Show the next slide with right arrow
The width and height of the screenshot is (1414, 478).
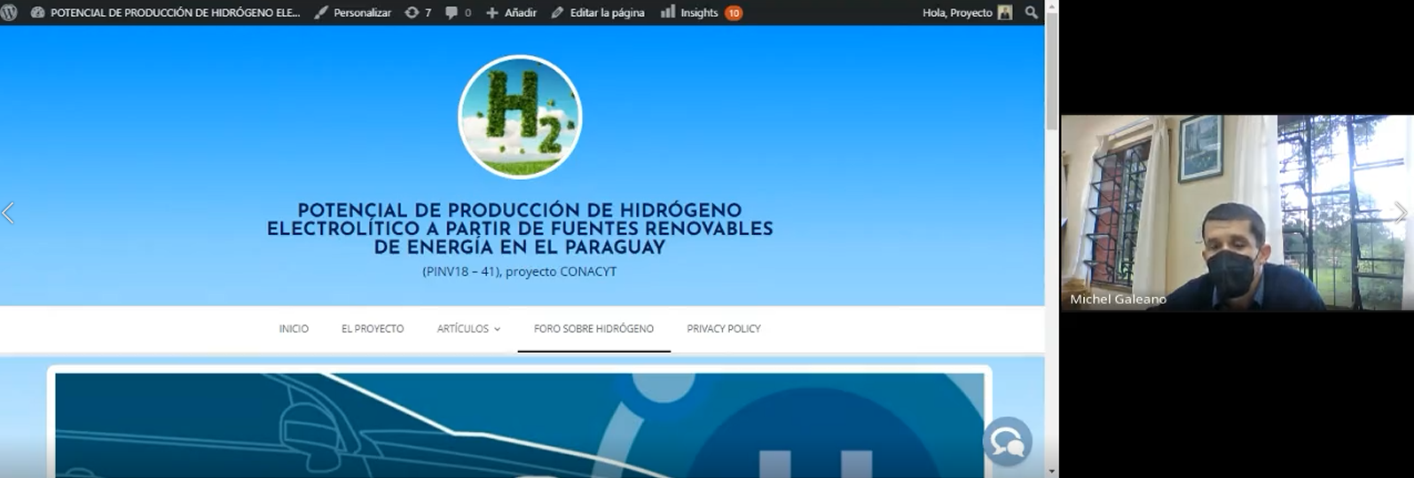[1400, 213]
